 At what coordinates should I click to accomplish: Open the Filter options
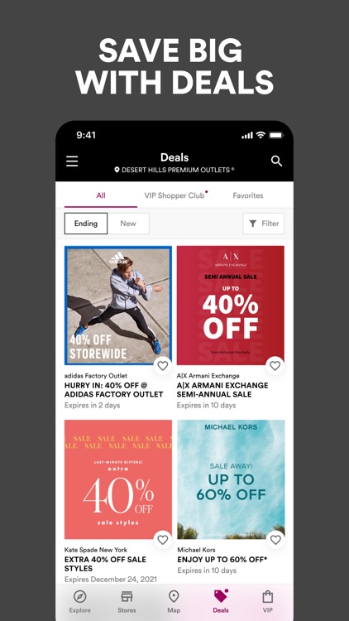264,224
